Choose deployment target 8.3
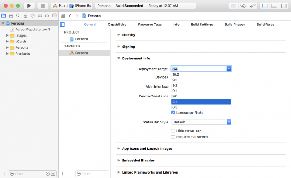The width and height of the screenshot is (291, 178). [201, 107]
